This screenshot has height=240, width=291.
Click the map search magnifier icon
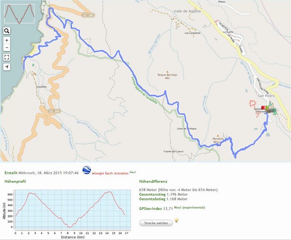pos(7,31)
